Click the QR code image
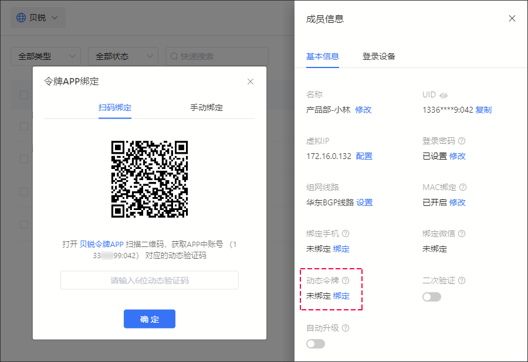This screenshot has height=362, width=528. 150,179
